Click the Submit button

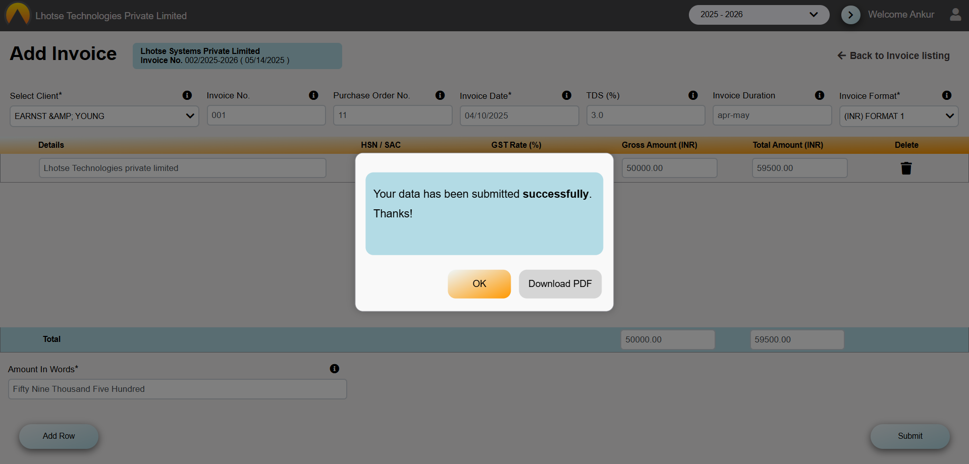910,436
